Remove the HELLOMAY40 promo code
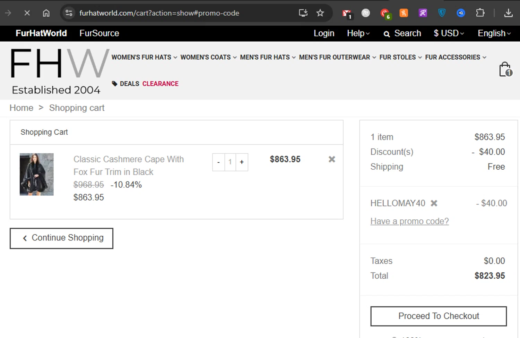520x338 pixels. [434, 203]
